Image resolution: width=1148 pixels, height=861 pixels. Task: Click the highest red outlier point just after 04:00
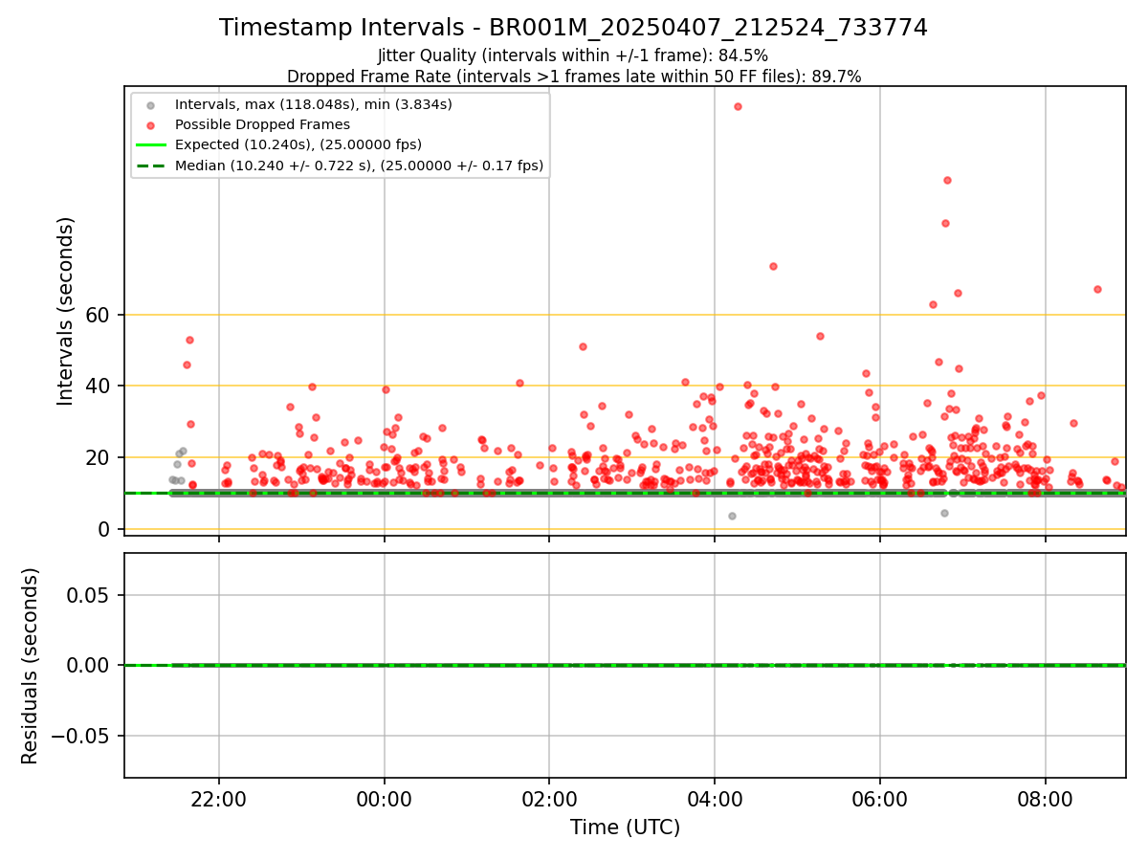click(738, 106)
